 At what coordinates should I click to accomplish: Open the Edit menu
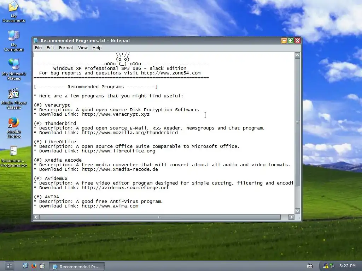(x=50, y=48)
